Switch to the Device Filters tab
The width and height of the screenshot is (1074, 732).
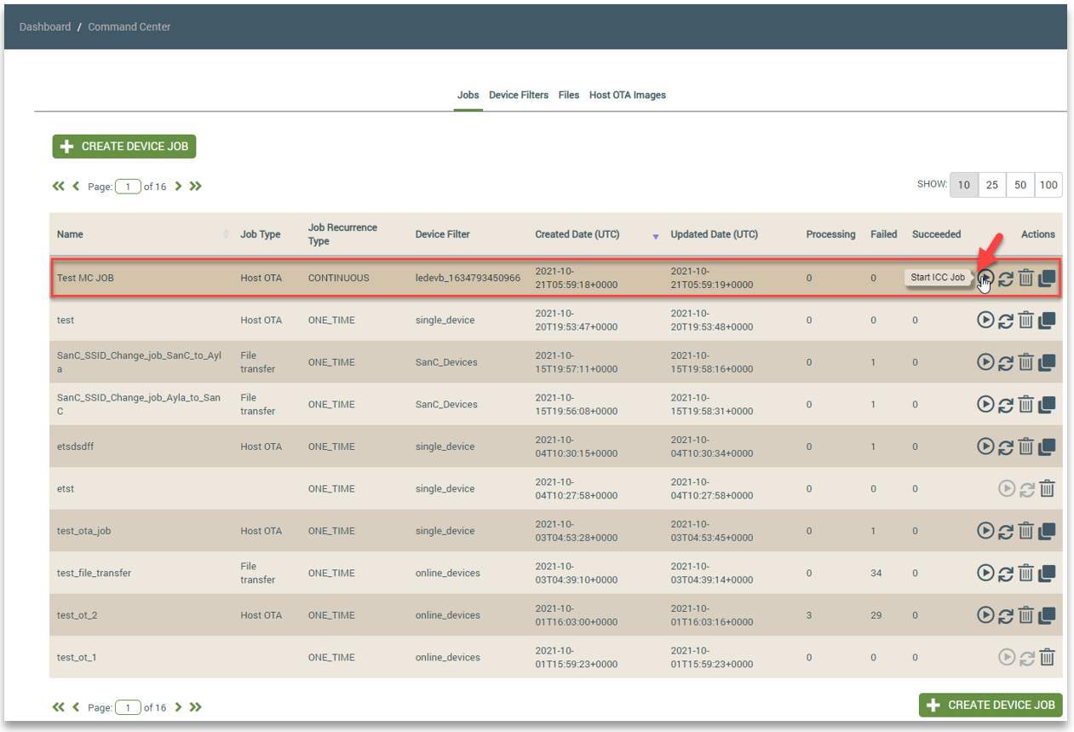coord(519,95)
